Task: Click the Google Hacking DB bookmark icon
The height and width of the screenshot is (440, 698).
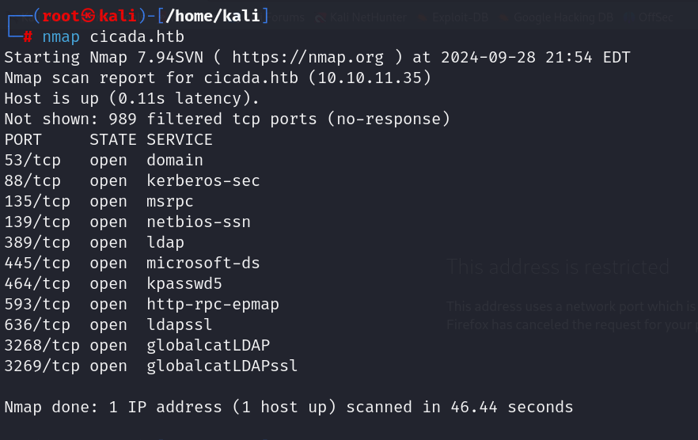Action: tap(504, 18)
